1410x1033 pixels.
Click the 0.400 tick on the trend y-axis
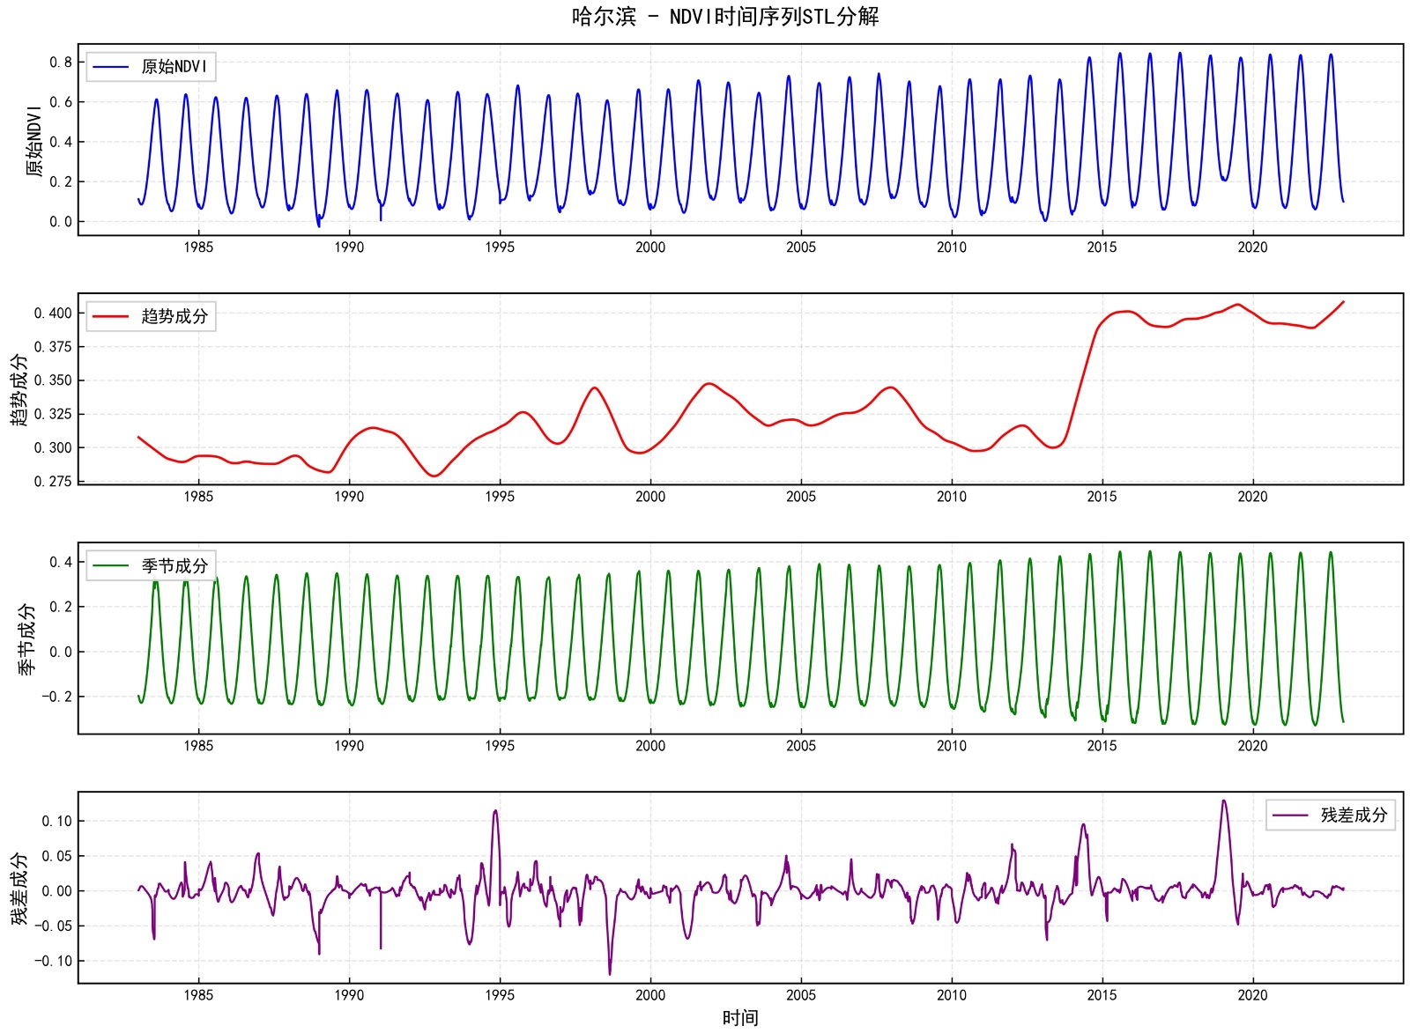53,314
